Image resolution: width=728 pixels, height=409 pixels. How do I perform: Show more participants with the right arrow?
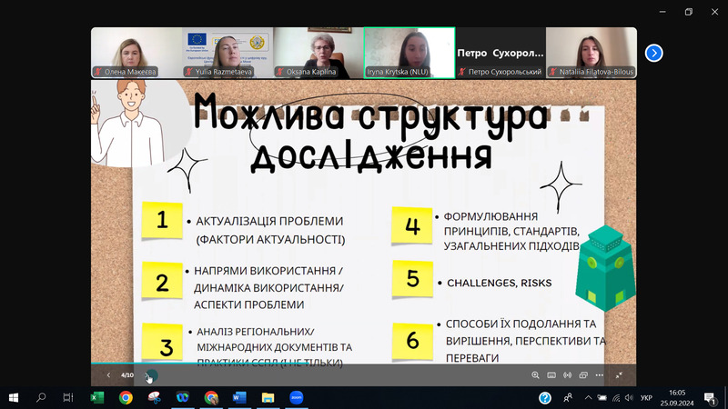[x=653, y=53]
